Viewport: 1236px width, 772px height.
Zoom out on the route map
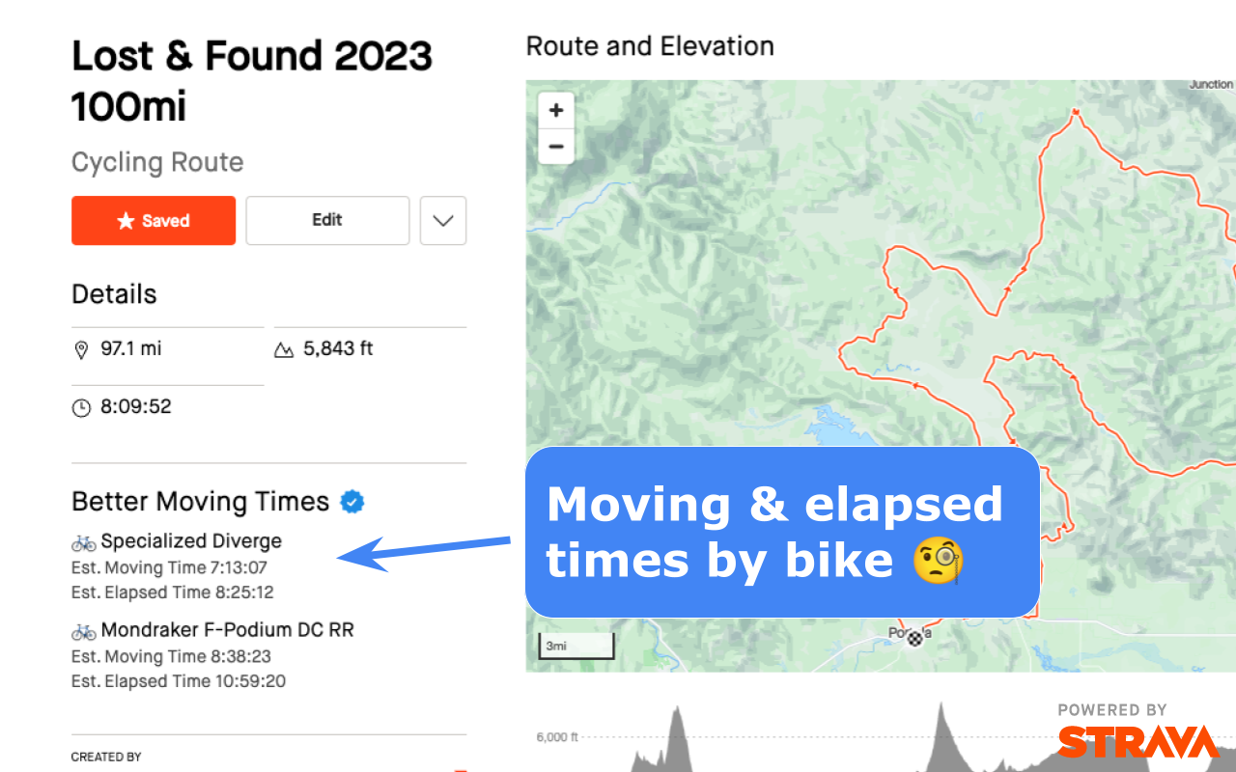click(x=556, y=147)
